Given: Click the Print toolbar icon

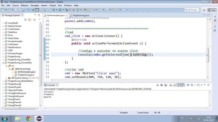Looking at the screenshot, I should click(x=24, y=10).
